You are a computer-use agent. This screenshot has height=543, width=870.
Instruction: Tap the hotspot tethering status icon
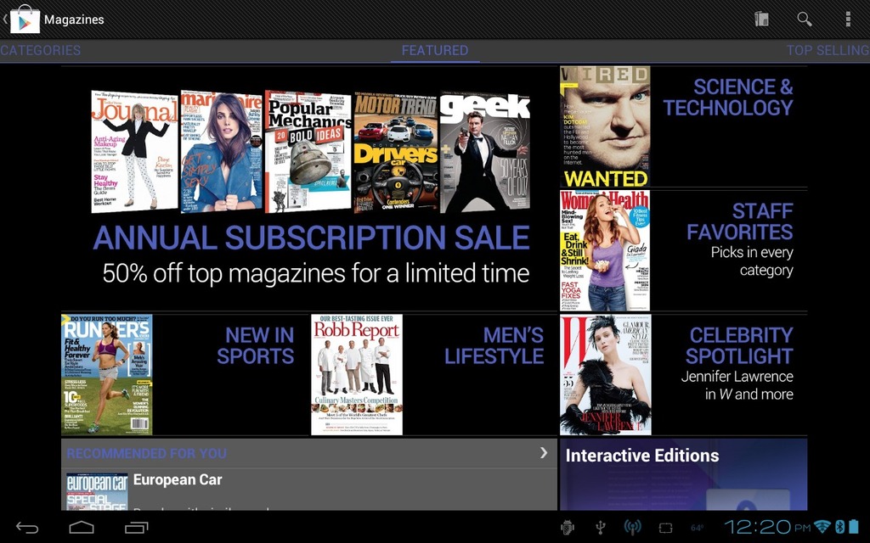pos(632,527)
